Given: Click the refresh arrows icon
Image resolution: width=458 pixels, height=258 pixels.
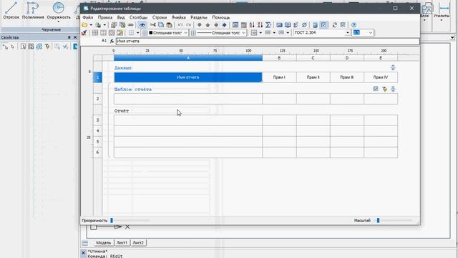Looking at the screenshot, I should [x=335, y=25].
